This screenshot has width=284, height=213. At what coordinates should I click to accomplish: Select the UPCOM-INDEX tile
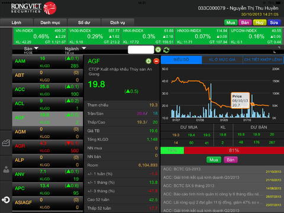256,36
